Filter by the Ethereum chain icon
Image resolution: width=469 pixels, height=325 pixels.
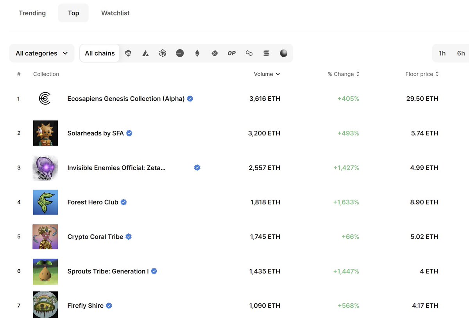coord(197,53)
